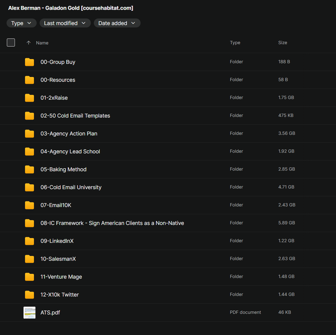Open the 01-2xRaise folder name
This screenshot has width=336, height=335.
click(54, 98)
